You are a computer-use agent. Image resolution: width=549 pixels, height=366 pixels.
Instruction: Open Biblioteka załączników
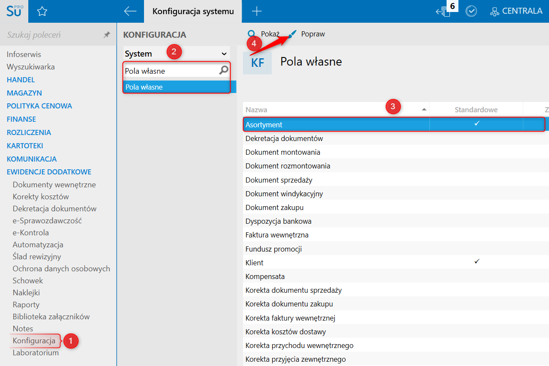51,317
